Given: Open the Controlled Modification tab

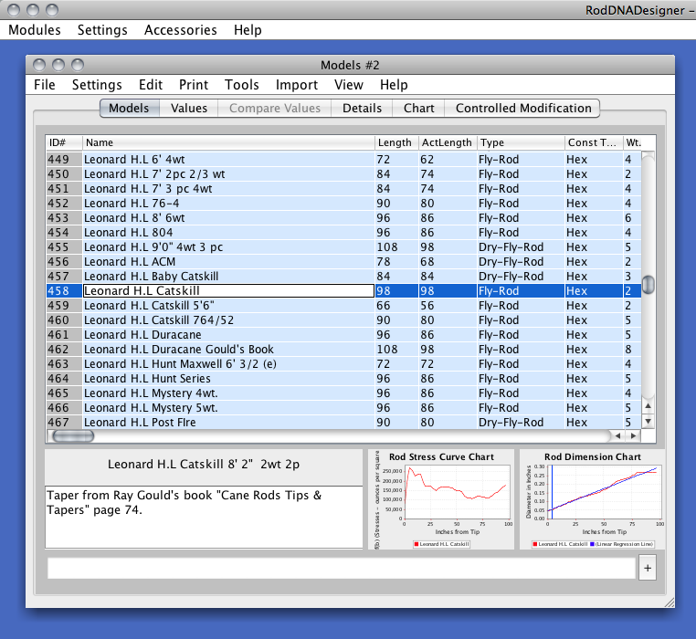Looking at the screenshot, I should pyautogui.click(x=522, y=109).
